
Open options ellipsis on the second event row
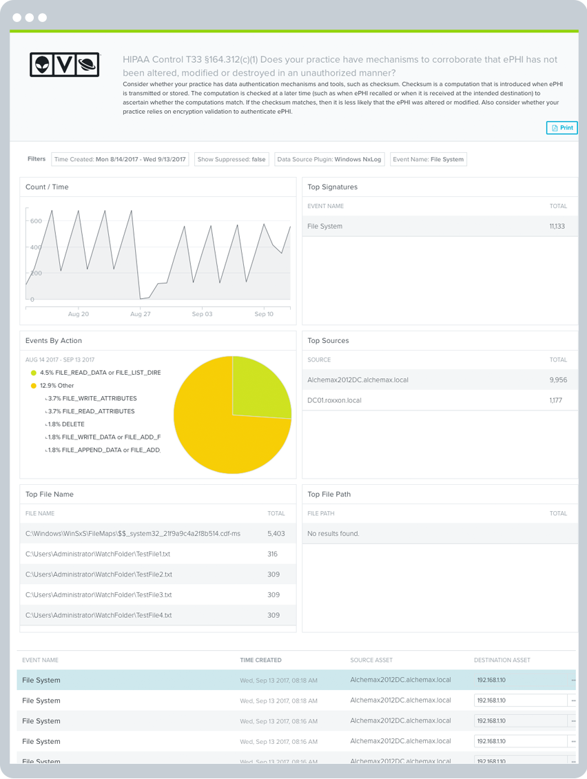(573, 700)
